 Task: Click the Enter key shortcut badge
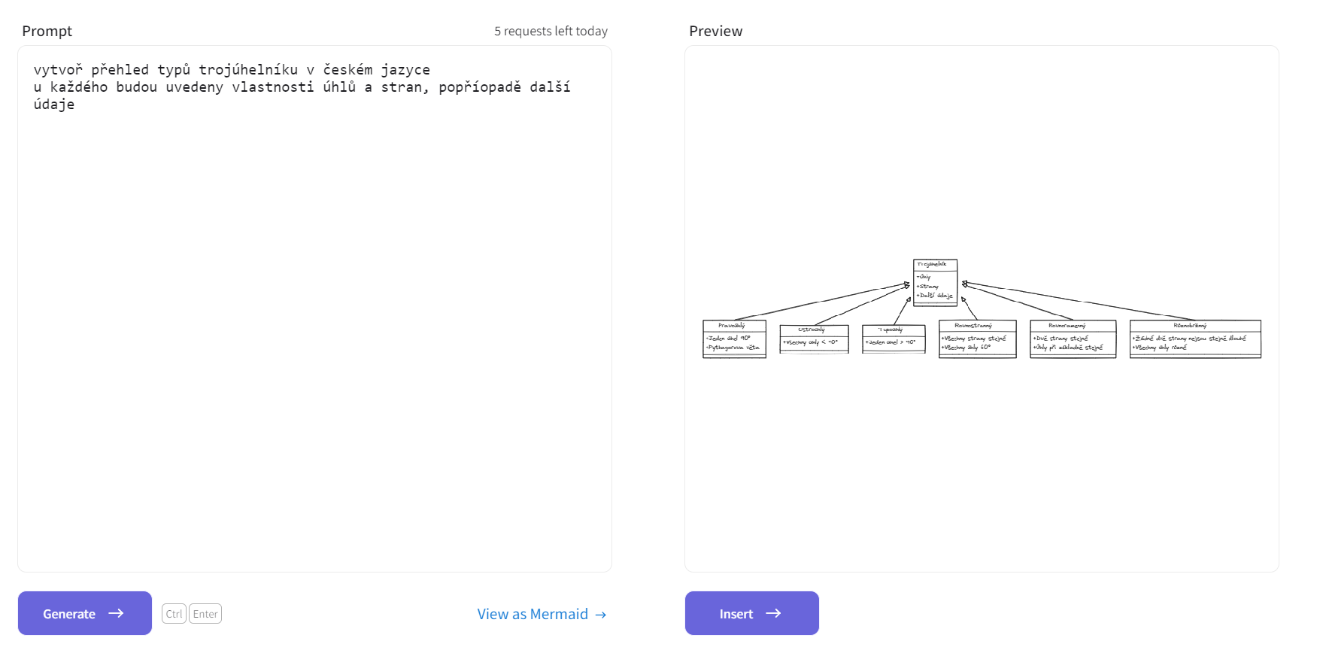[205, 614]
